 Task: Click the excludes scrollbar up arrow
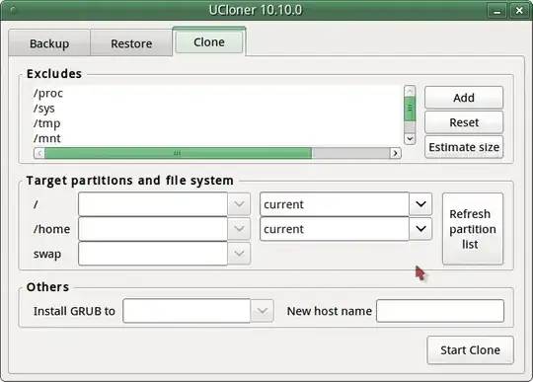410,91
